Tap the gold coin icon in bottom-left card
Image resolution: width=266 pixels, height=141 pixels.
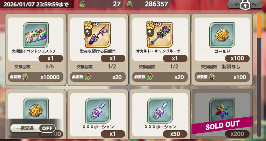pyautogui.click(x=36, y=111)
